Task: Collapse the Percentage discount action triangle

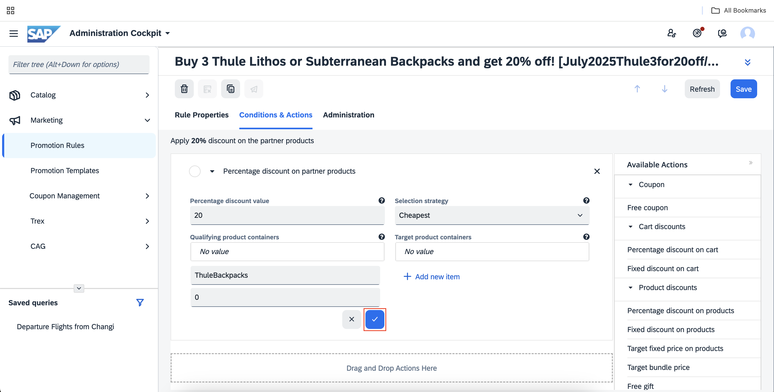Action: [212, 171]
